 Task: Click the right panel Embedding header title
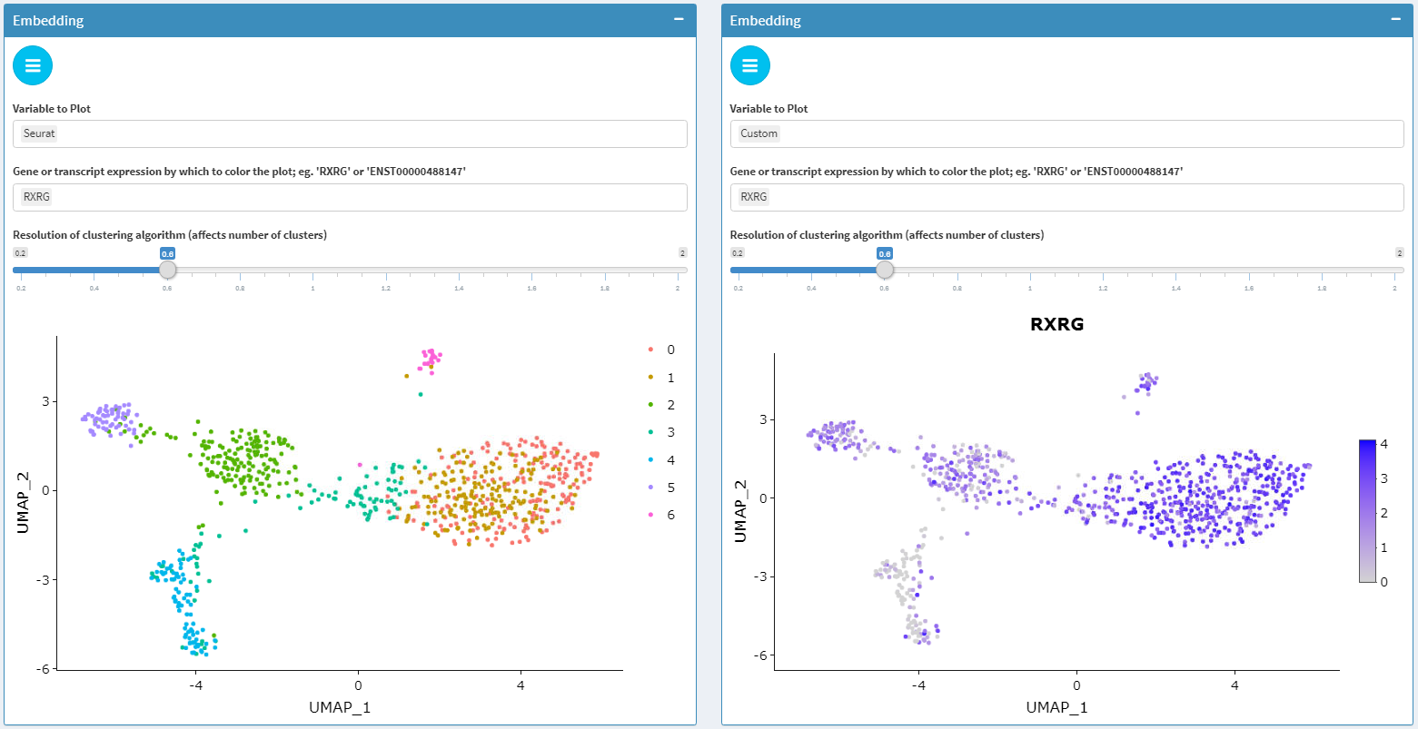[x=765, y=20]
